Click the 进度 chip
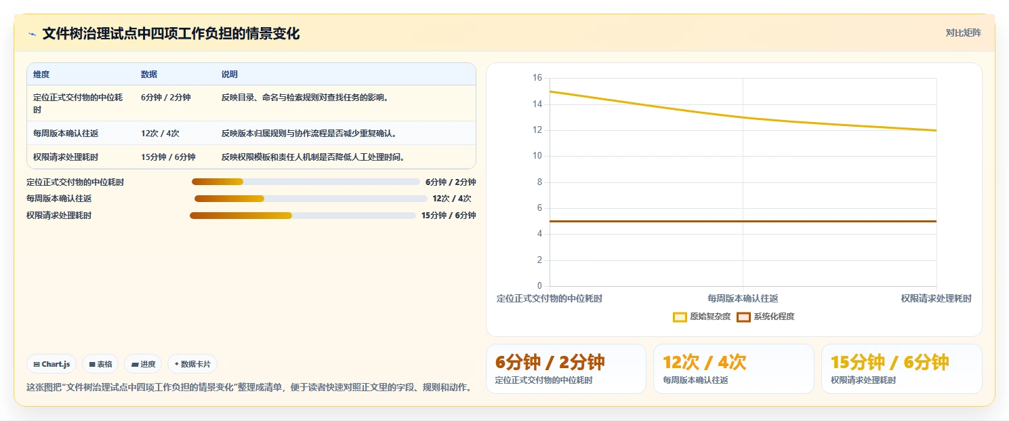Viewport: 1009px width, 421px height. tap(143, 364)
